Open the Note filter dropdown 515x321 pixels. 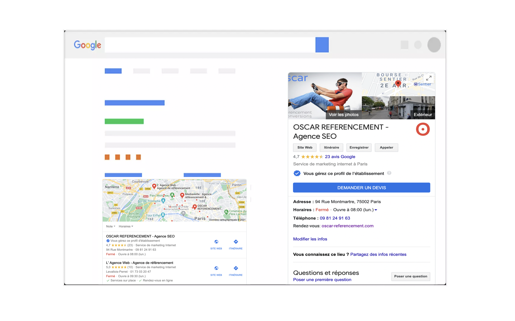110,226
